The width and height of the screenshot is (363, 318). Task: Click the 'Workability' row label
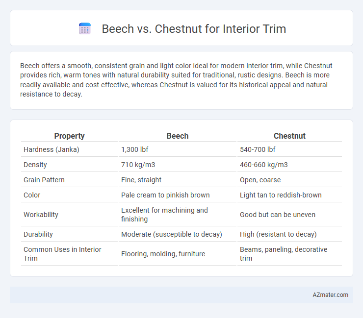click(x=41, y=215)
